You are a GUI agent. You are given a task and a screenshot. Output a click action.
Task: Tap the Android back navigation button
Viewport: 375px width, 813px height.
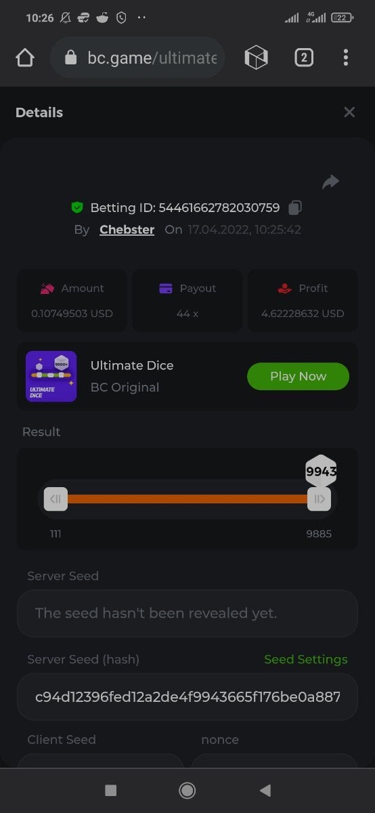tap(265, 790)
